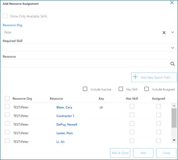Toggle Has Skill checkbox for Li, Jin
The height and width of the screenshot is (160, 178).
[132, 141]
